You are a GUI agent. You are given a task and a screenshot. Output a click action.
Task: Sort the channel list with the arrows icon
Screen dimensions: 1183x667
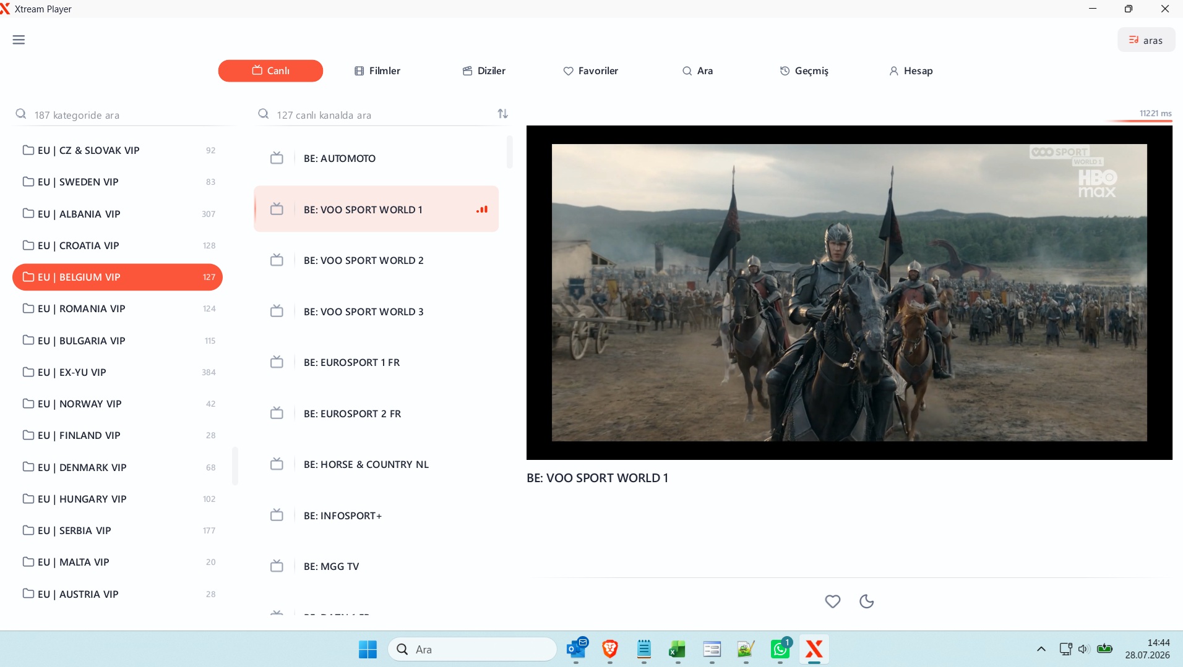(502, 114)
